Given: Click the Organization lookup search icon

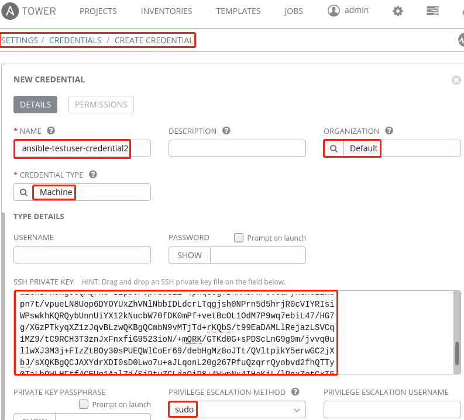Looking at the screenshot, I should pos(334,148).
